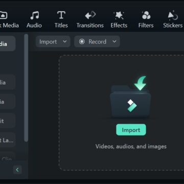184x184 pixels.
Task: Click the sidebar vertical scrollbar
Action: (26, 88)
